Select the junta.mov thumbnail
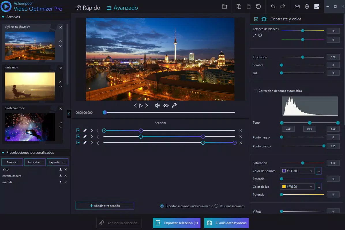 pyautogui.click(x=30, y=86)
